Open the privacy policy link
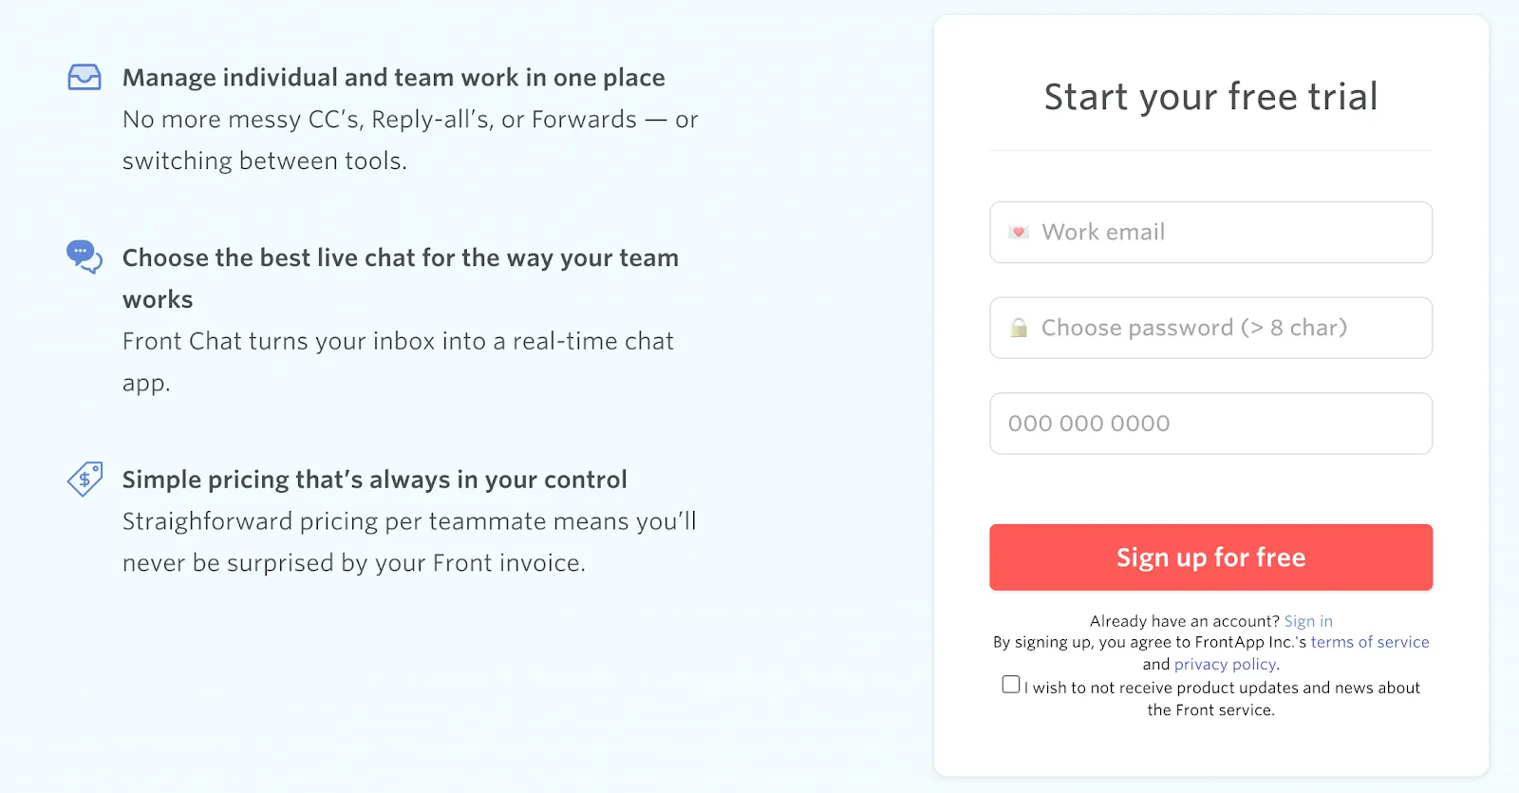Screen dimensions: 1519x793 [x=1225, y=664]
